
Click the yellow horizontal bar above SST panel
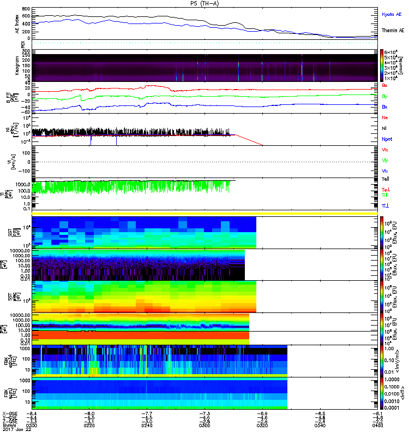point(204,214)
